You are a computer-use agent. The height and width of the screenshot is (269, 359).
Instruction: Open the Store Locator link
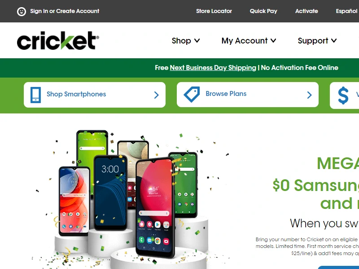pyautogui.click(x=214, y=11)
